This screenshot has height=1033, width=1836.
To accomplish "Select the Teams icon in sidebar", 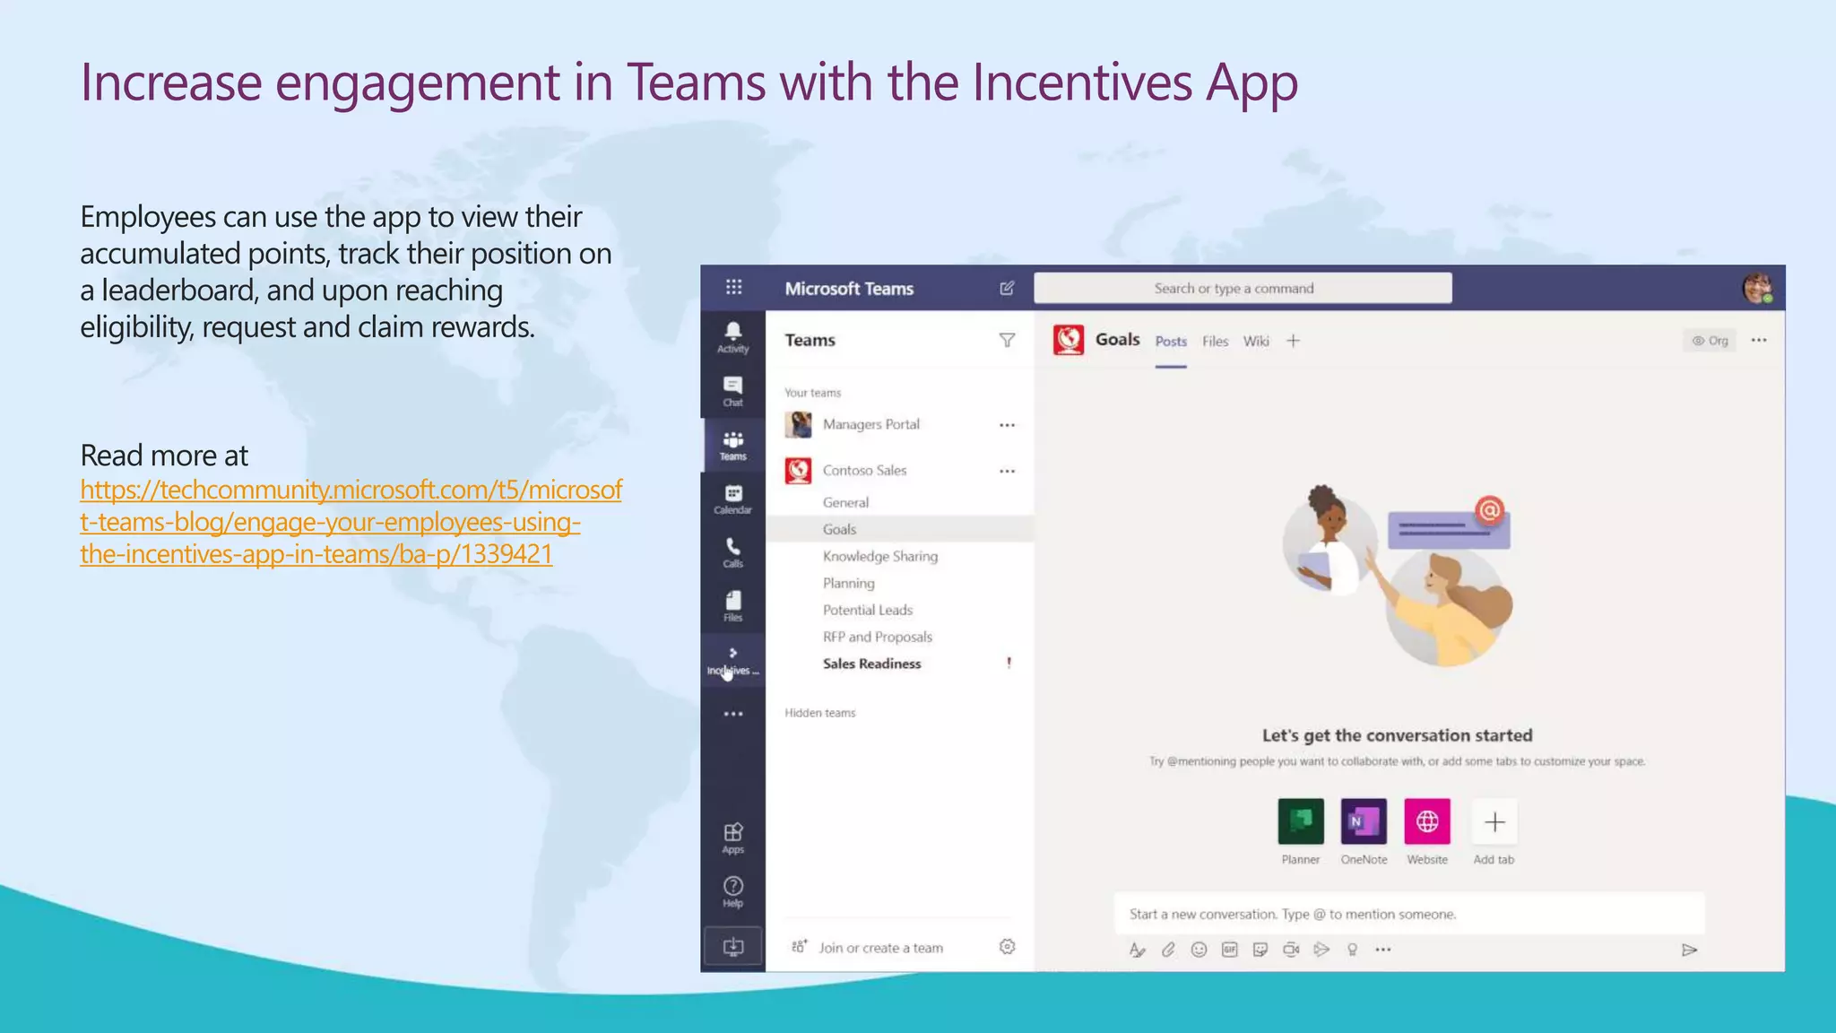I will [x=732, y=445].
